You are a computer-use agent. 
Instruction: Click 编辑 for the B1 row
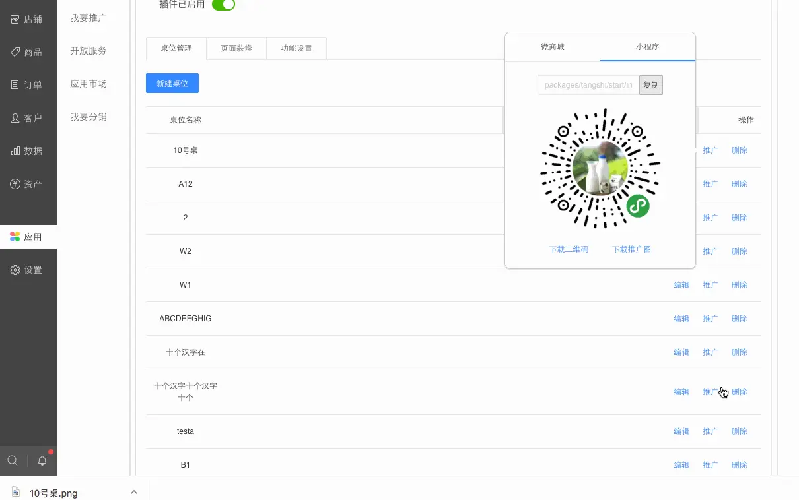(x=681, y=465)
